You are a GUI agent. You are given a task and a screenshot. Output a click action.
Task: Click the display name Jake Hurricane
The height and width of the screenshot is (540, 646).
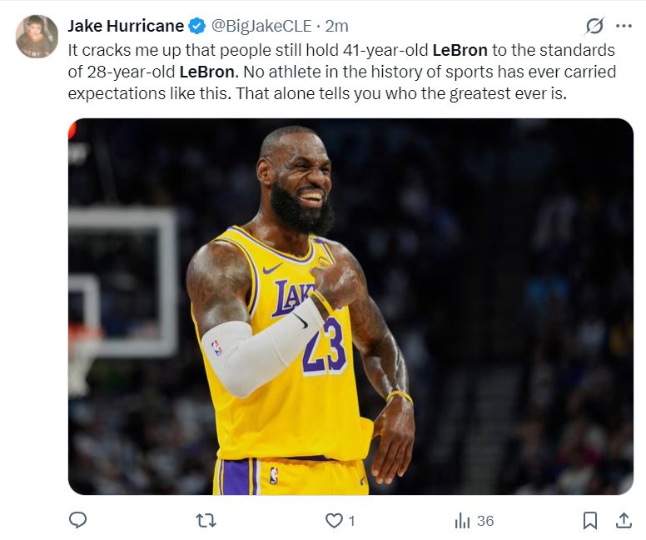pyautogui.click(x=125, y=26)
